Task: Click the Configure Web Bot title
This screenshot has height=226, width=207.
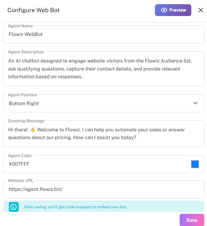Action: [33, 10]
